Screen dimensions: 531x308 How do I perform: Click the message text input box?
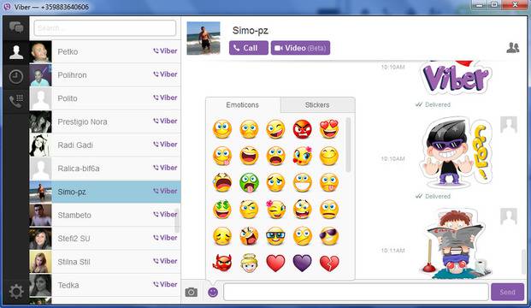point(356,292)
